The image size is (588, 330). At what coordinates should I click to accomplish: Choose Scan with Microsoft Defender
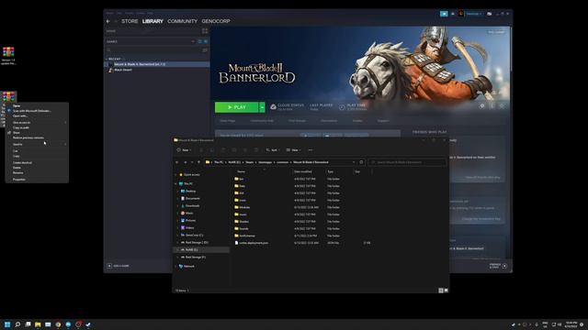click(x=37, y=111)
